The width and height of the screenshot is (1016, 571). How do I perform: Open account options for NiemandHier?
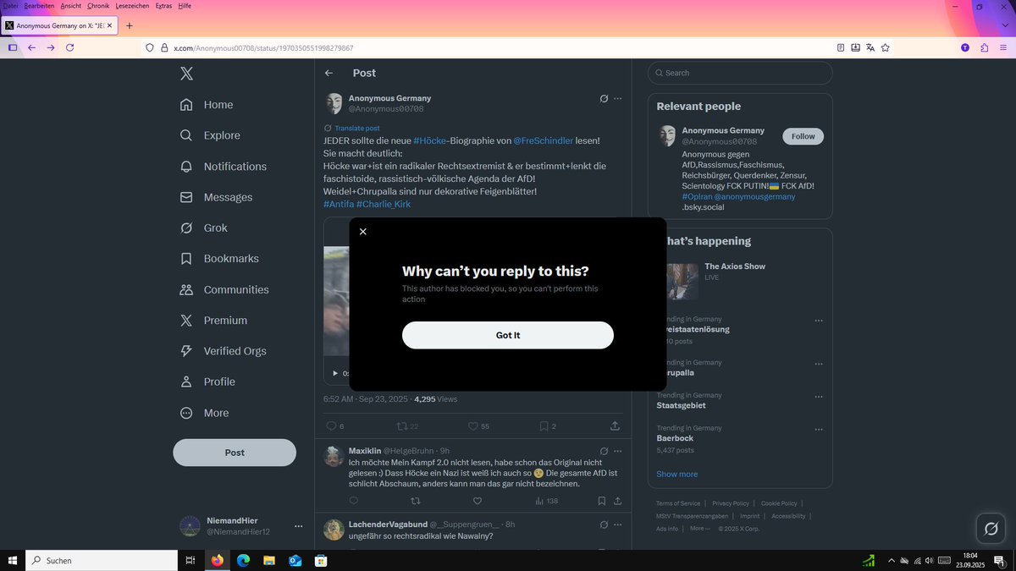coord(298,526)
